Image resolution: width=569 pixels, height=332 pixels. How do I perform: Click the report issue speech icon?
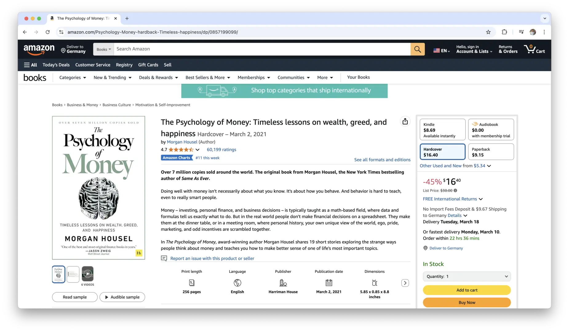164,259
